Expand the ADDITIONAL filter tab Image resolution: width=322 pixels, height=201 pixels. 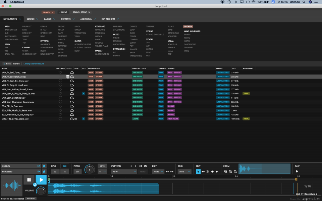(88, 19)
